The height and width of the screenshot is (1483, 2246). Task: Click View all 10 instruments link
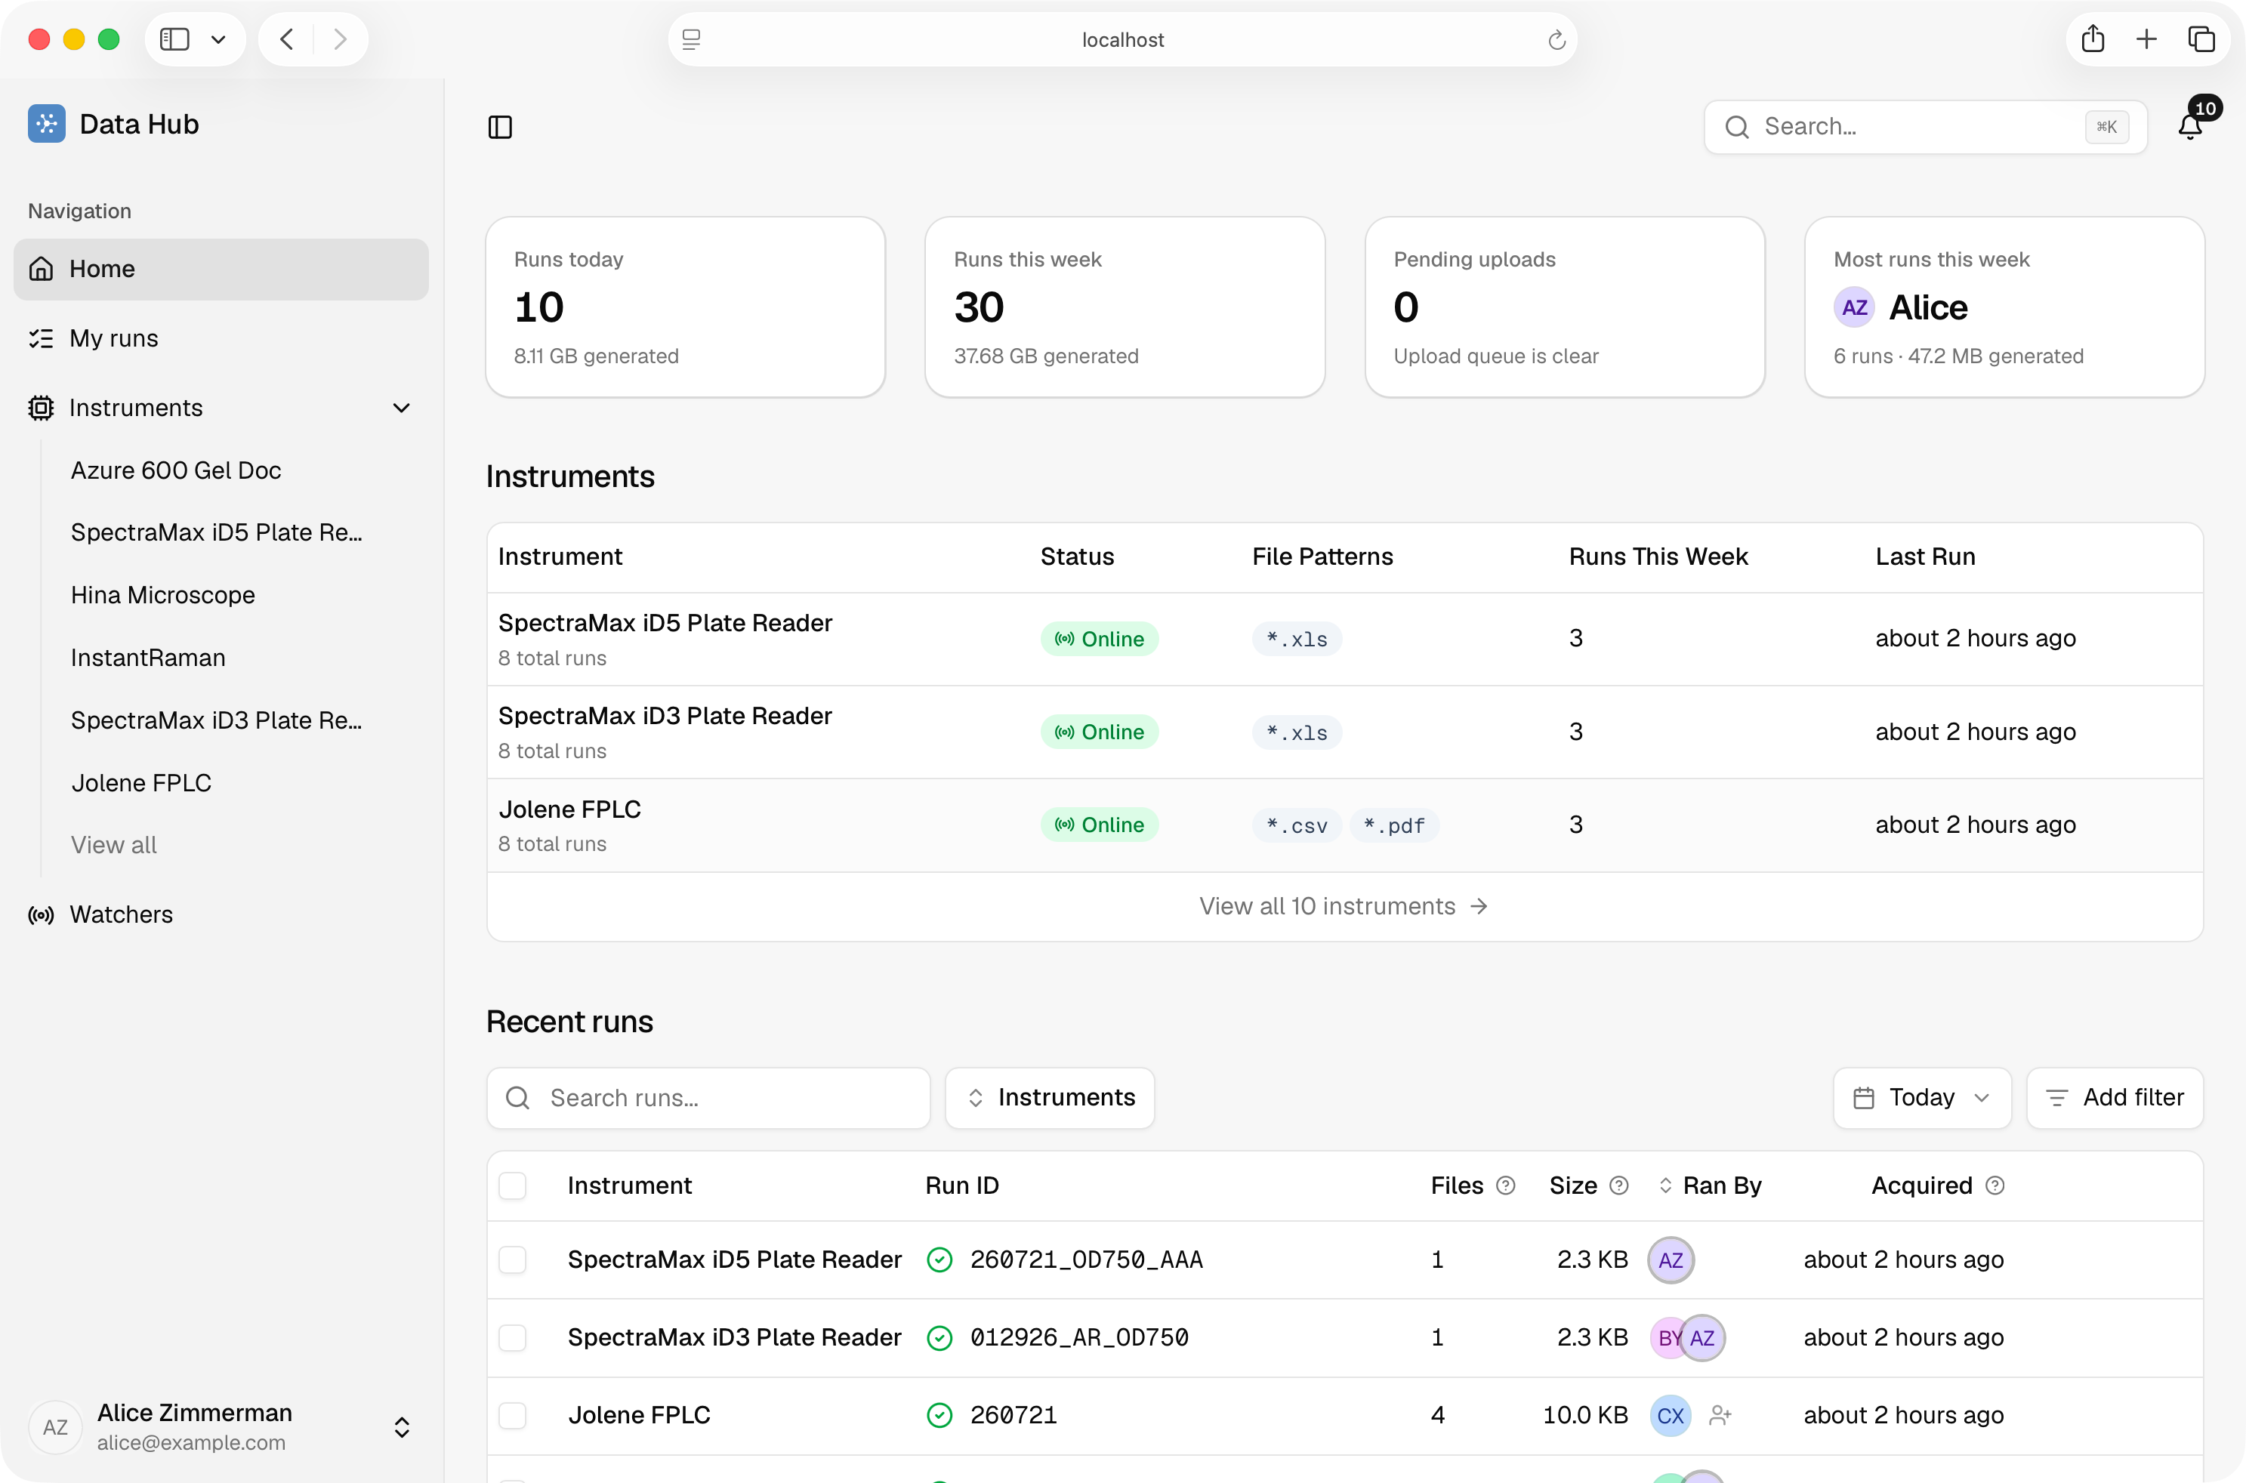click(x=1344, y=907)
